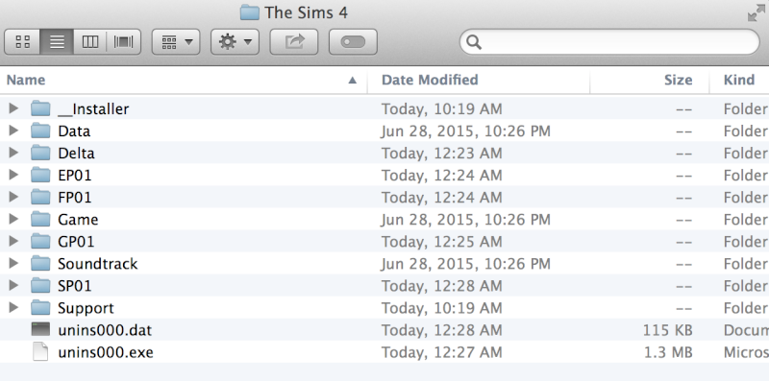Sort by Date Modified column header
Screen dimensions: 769x381
[x=430, y=80]
